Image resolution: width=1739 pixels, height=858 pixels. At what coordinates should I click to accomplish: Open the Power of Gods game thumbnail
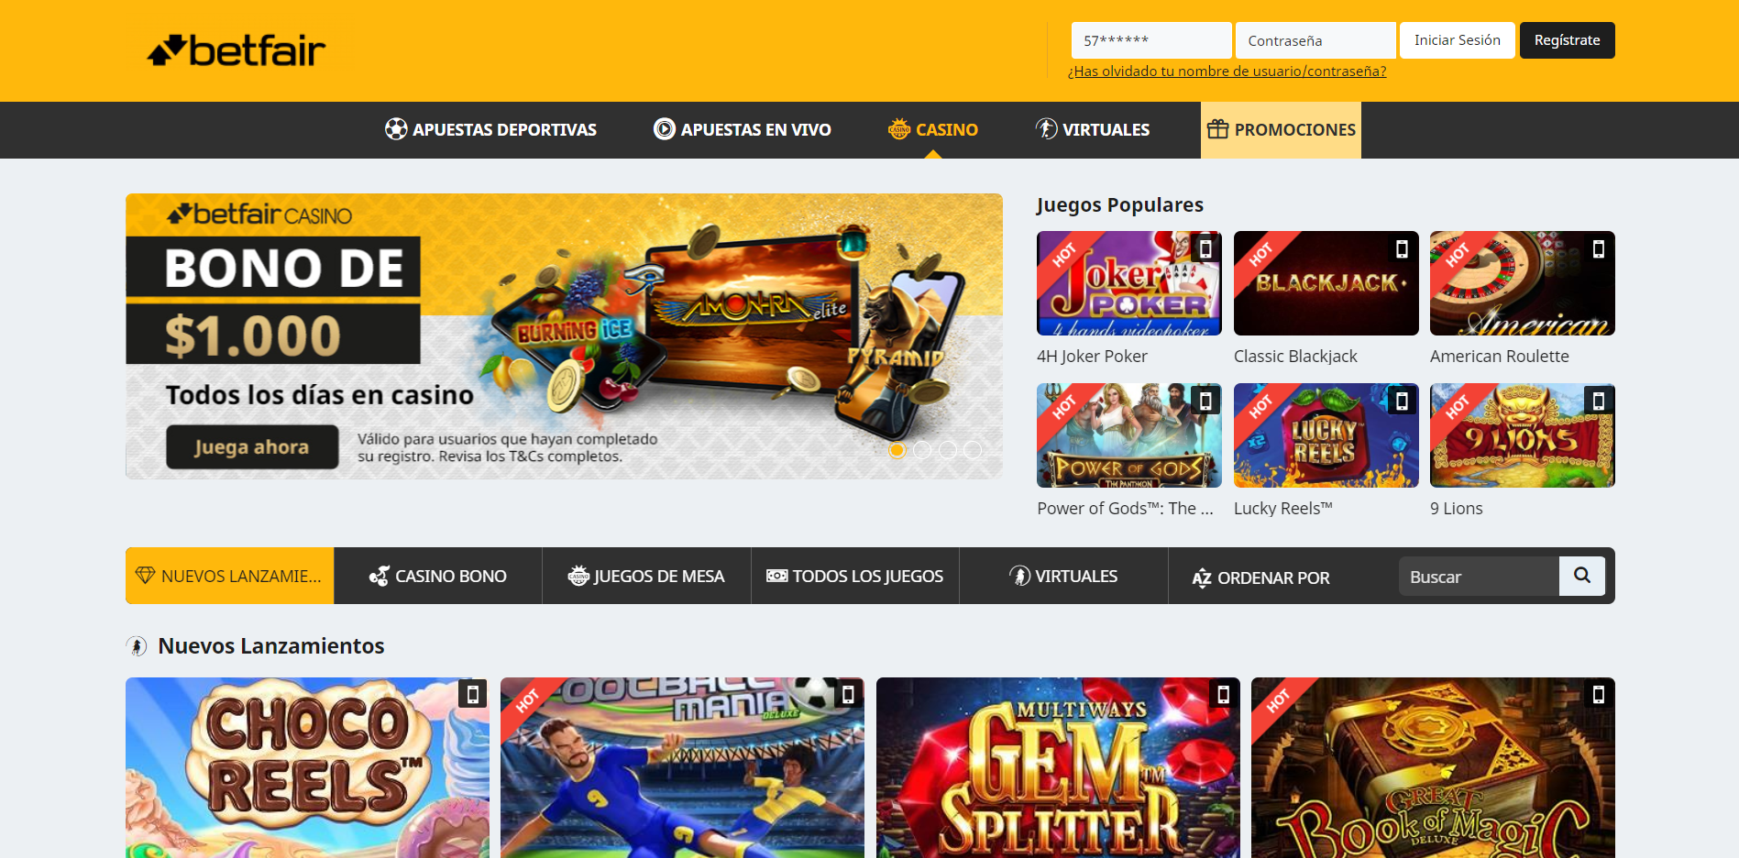[x=1129, y=435]
